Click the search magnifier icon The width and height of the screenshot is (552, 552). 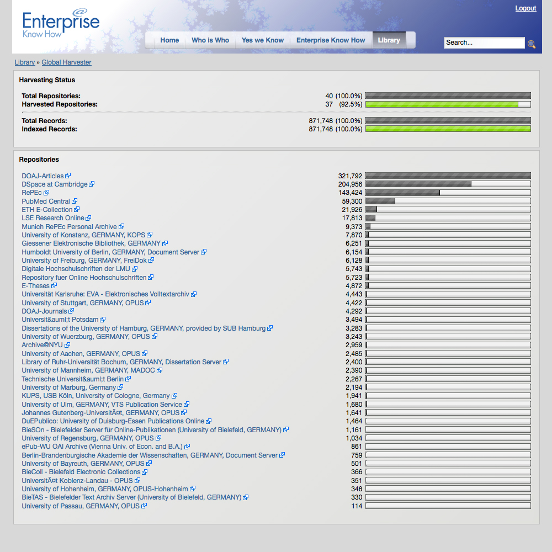coord(532,44)
